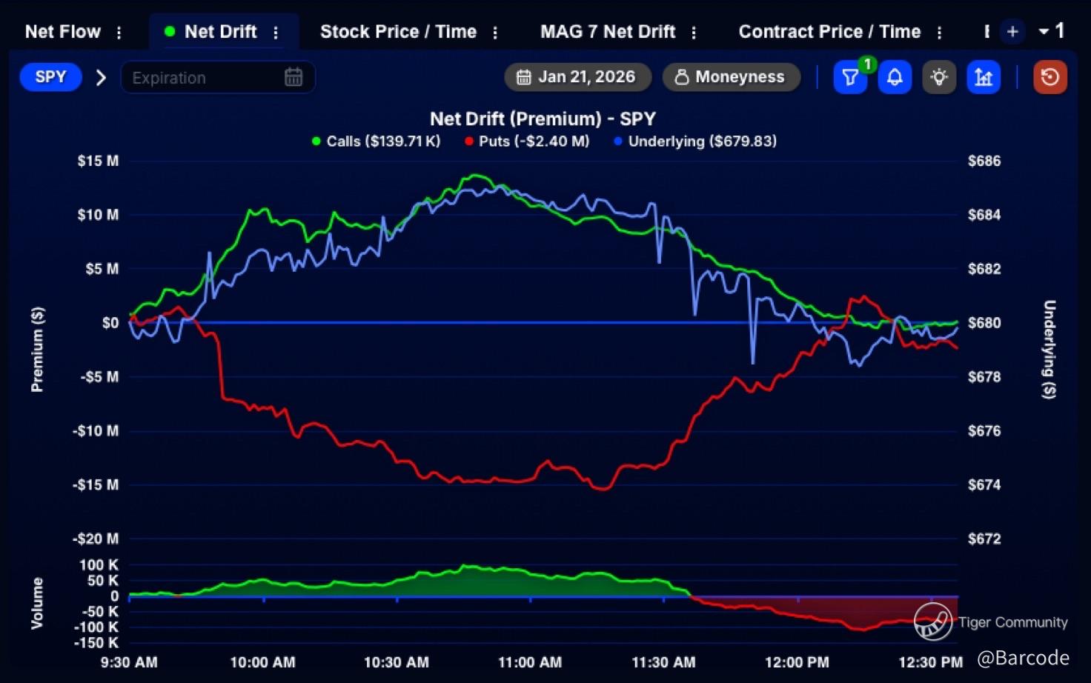Toggle the Underlying series in legend
The width and height of the screenshot is (1091, 683).
[695, 141]
